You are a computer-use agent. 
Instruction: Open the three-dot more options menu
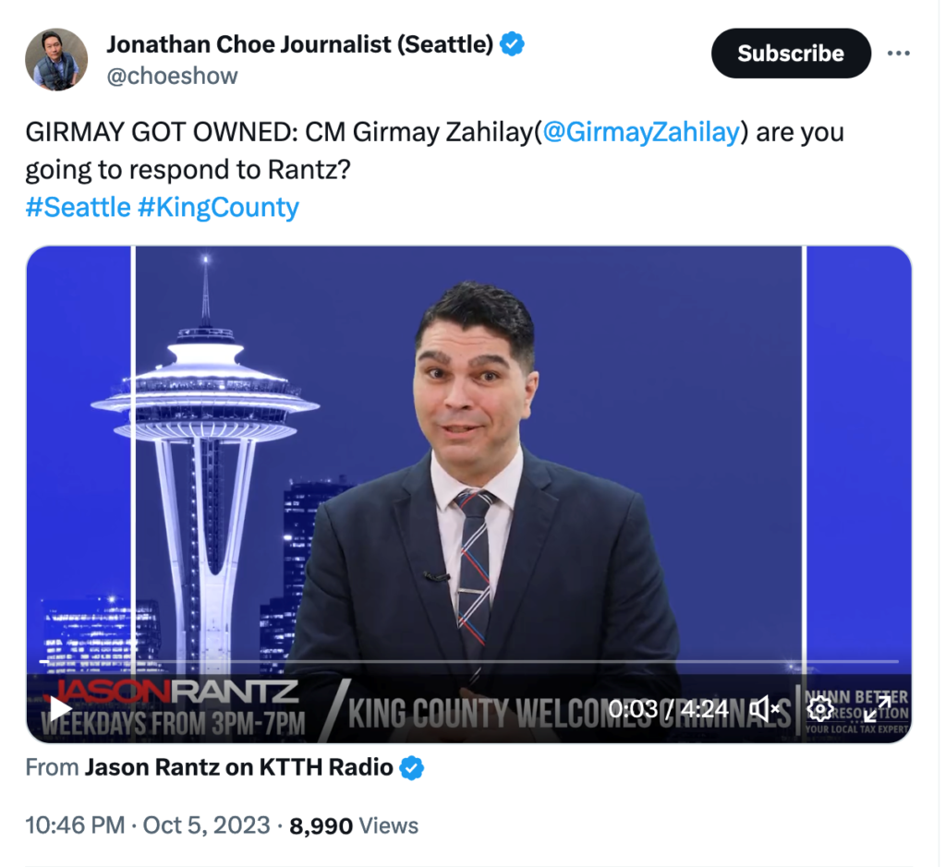(898, 54)
